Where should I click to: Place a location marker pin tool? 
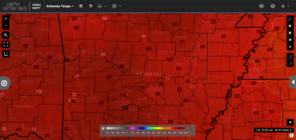coord(290,47)
